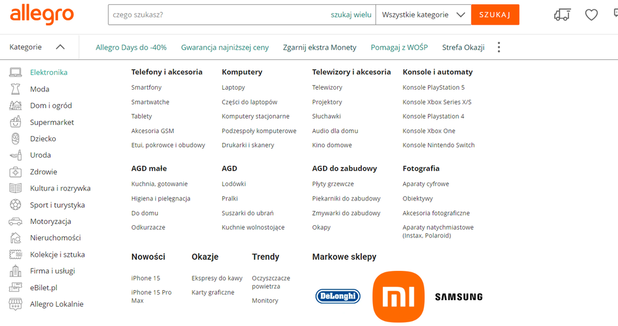Open Konsole Nintendo Switch link
618x326 pixels.
(439, 145)
